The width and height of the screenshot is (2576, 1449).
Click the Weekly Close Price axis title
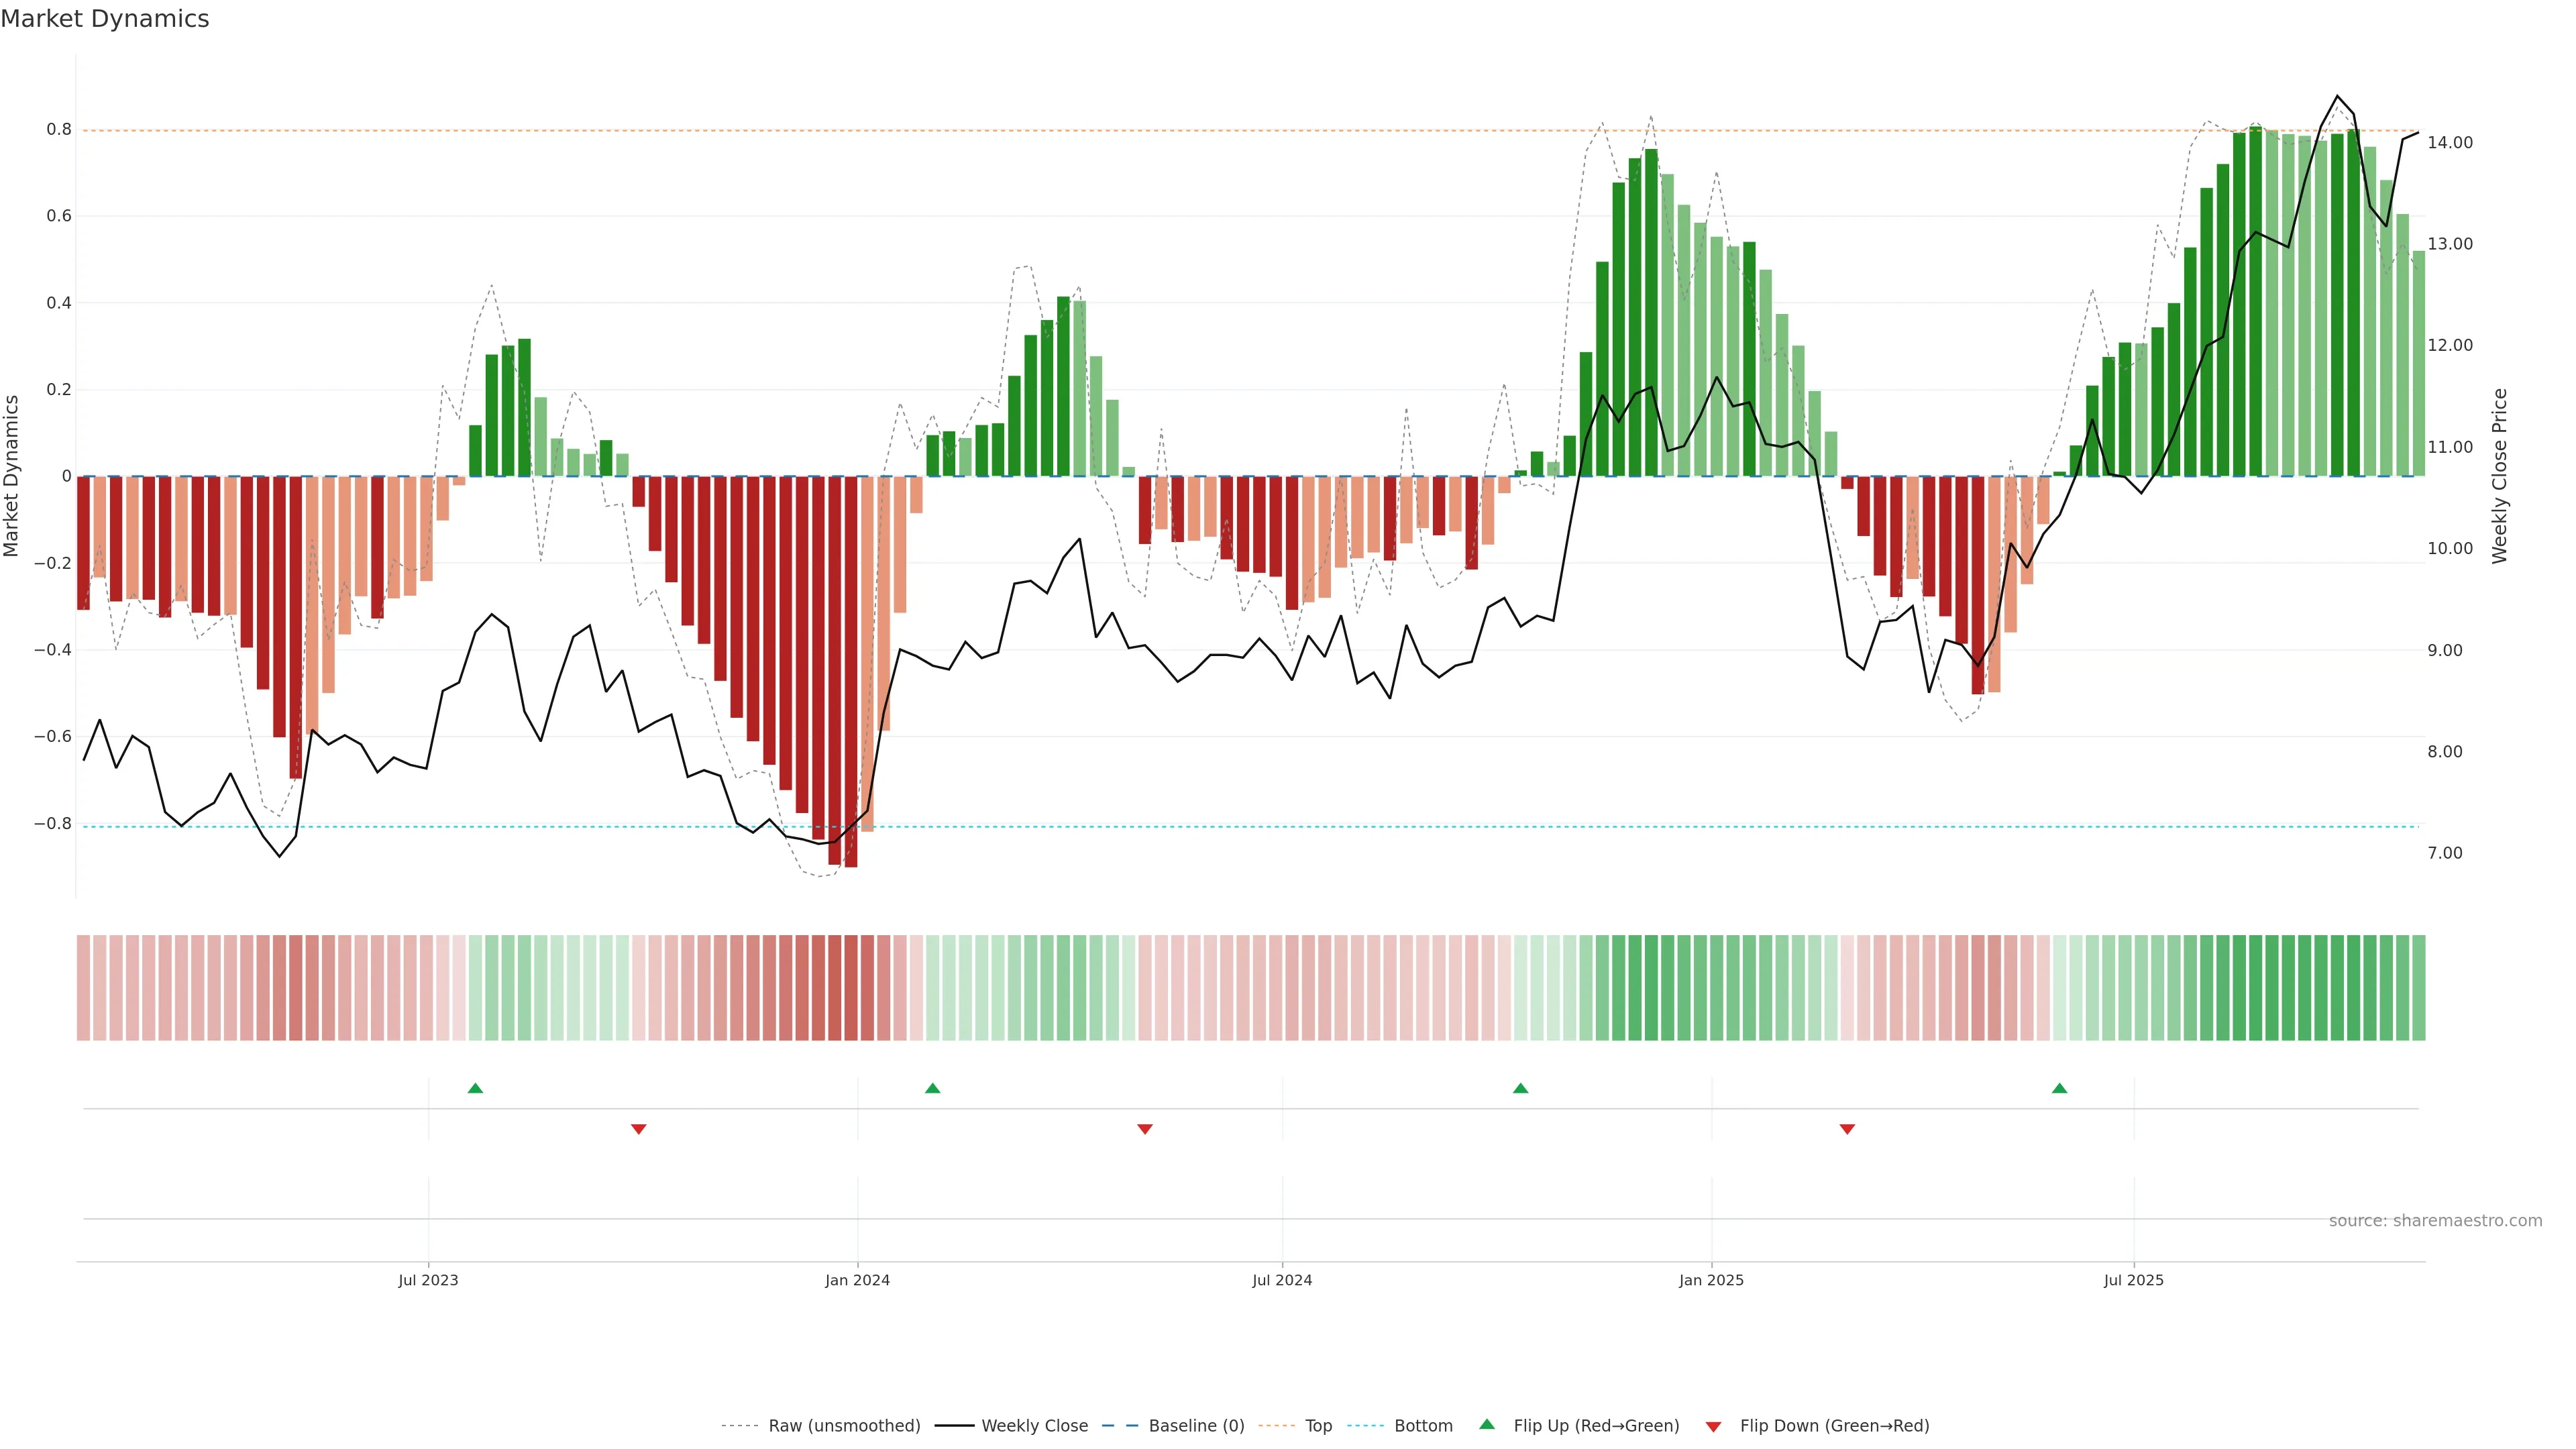(2499, 476)
